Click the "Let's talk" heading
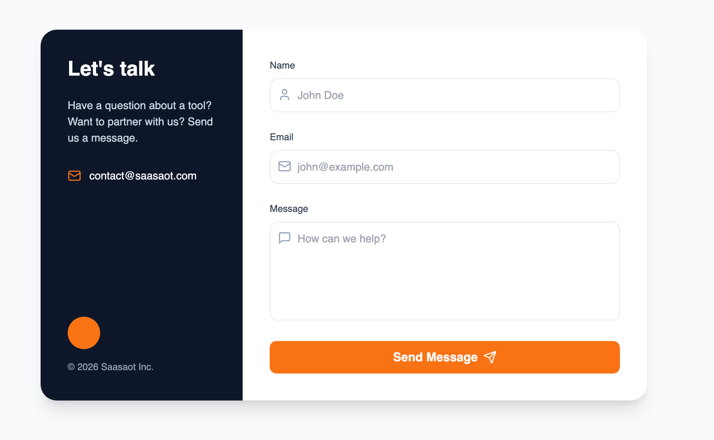The width and height of the screenshot is (714, 440). (x=111, y=69)
